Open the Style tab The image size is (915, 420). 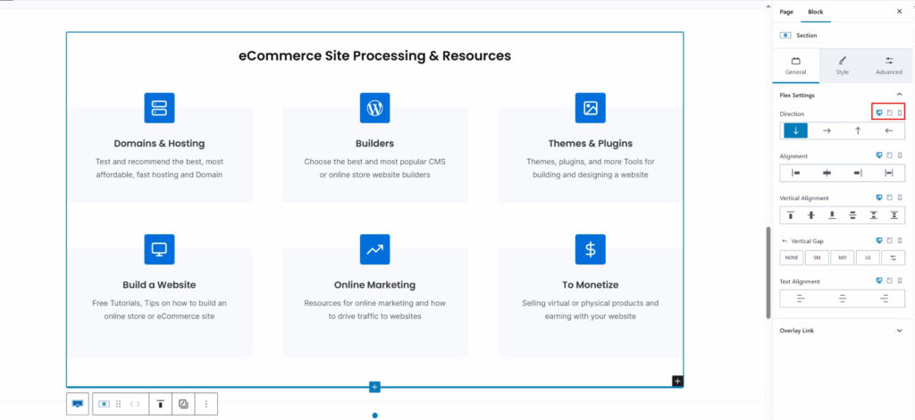click(x=842, y=65)
